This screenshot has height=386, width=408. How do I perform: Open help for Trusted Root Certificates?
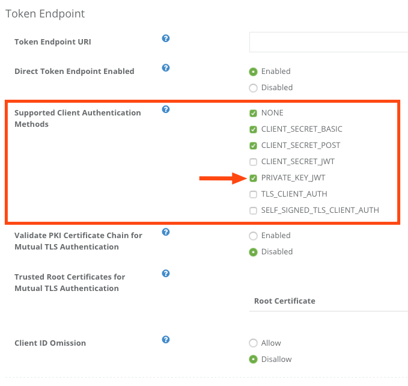[166, 274]
